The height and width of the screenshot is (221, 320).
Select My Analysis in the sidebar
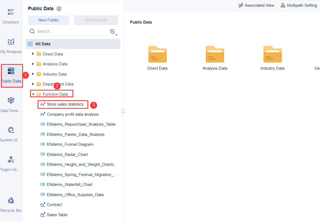11,46
